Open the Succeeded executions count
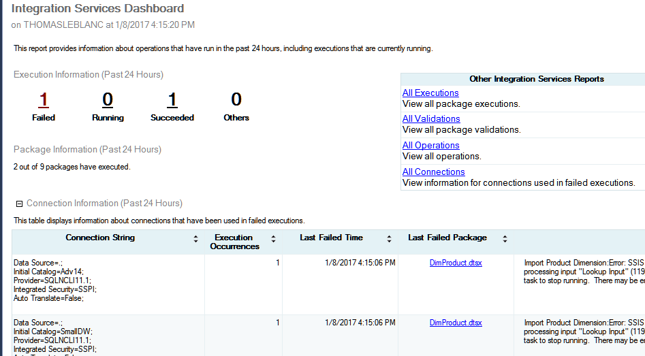645x356 pixels. pos(172,100)
